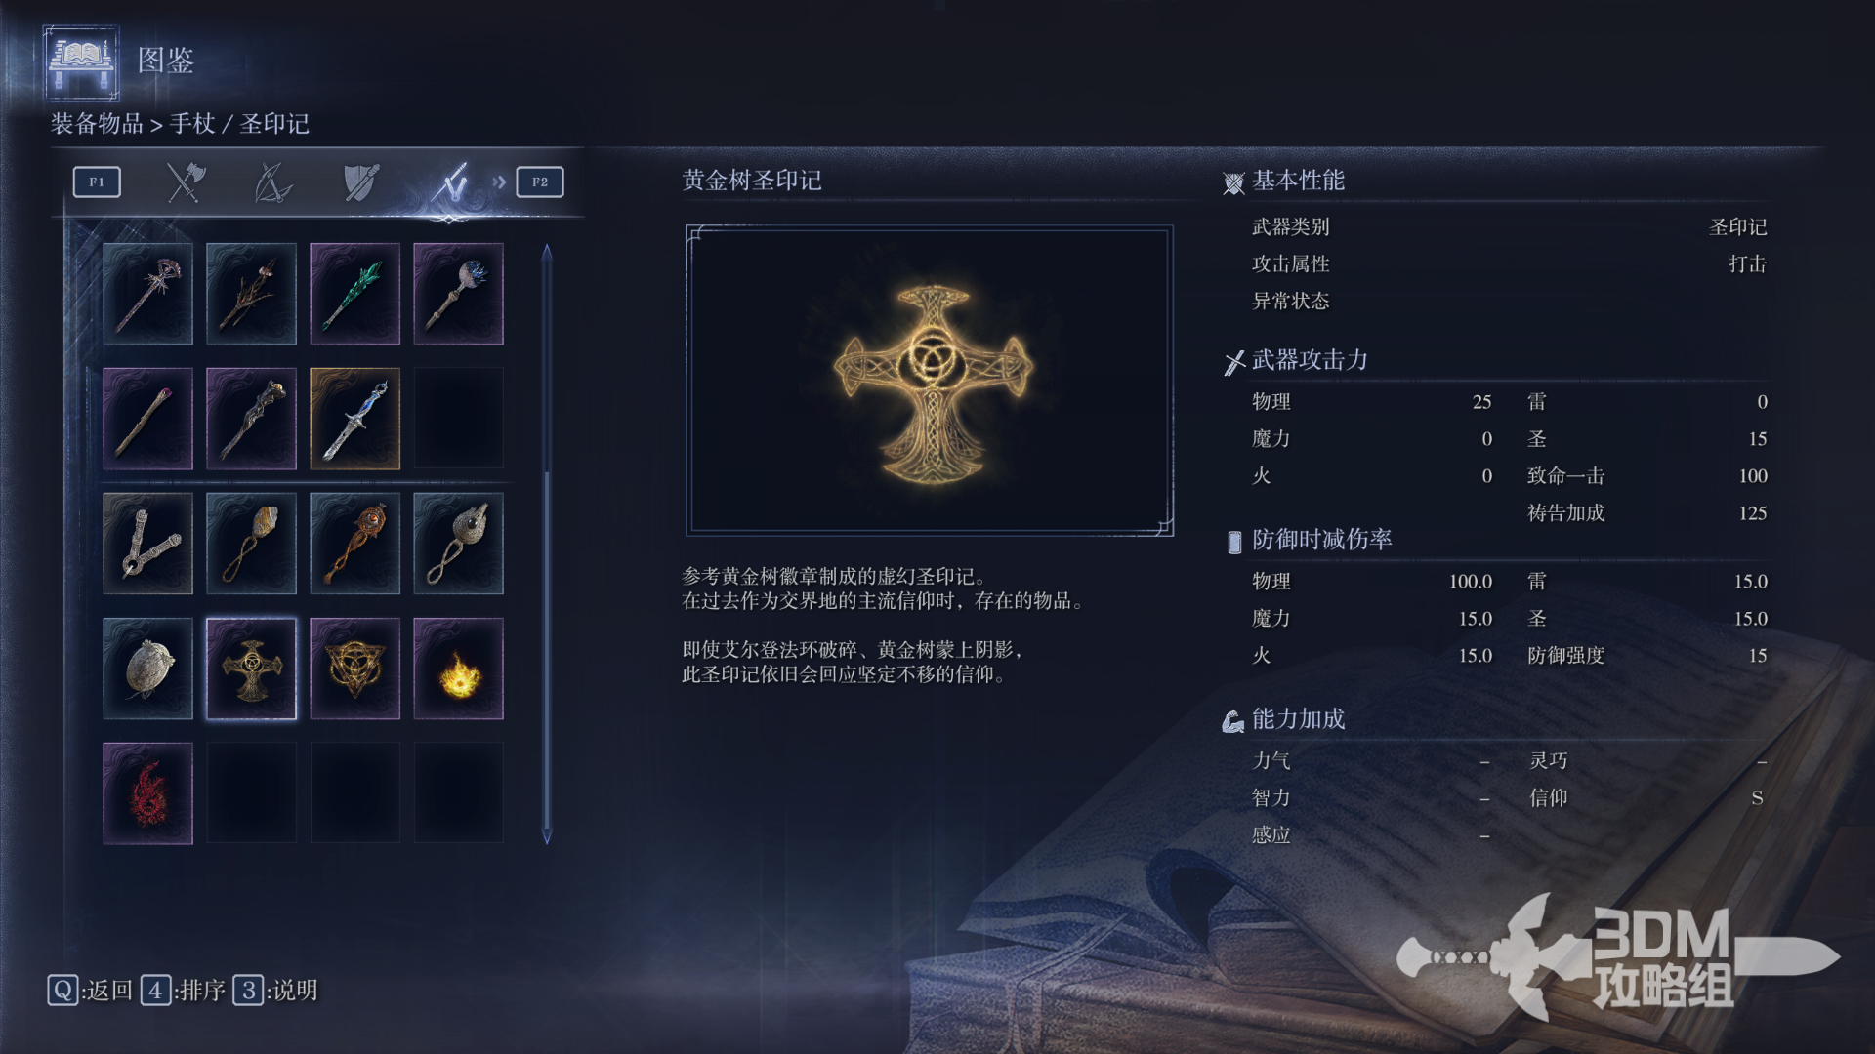Viewport: 1875px width, 1054px height.
Task: Click the large Erdtree seal preview image
Action: coord(930,381)
